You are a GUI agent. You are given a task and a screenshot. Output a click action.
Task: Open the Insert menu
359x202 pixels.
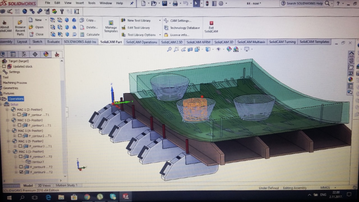pyautogui.click(x=79, y=3)
